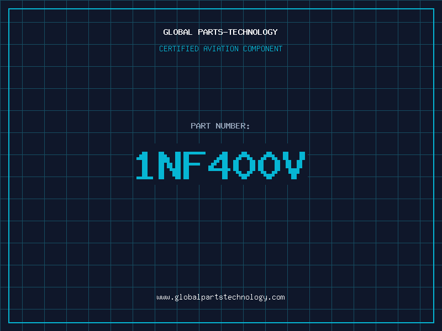Image resolution: width=442 pixels, height=331 pixels.
Task: Click the word "PART" in the label
Action: point(201,126)
